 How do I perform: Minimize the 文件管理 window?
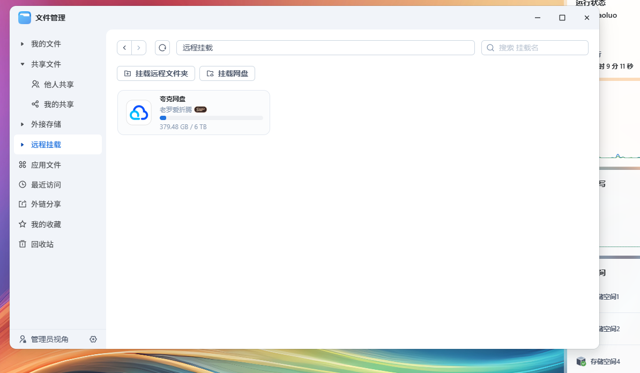pyautogui.click(x=538, y=18)
